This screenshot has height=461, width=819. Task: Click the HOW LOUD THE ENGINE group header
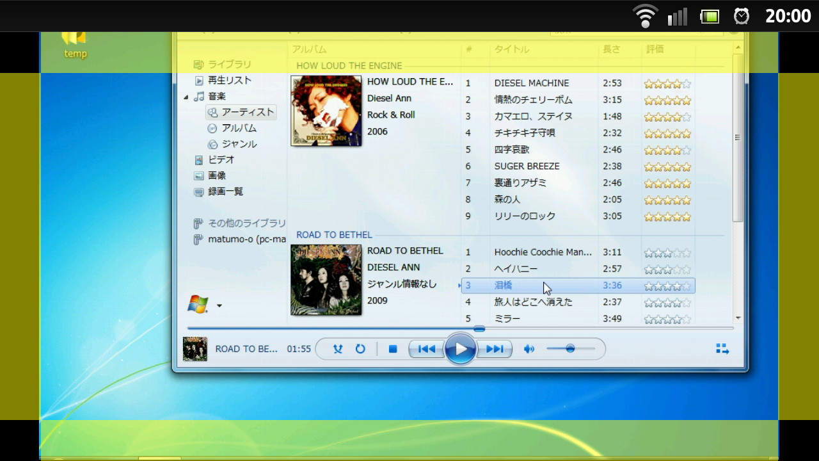coord(349,65)
